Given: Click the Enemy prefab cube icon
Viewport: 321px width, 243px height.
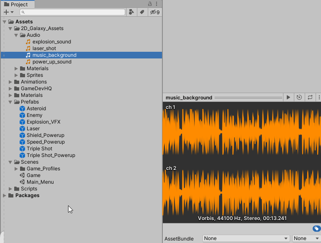Looking at the screenshot, I should point(22,115).
